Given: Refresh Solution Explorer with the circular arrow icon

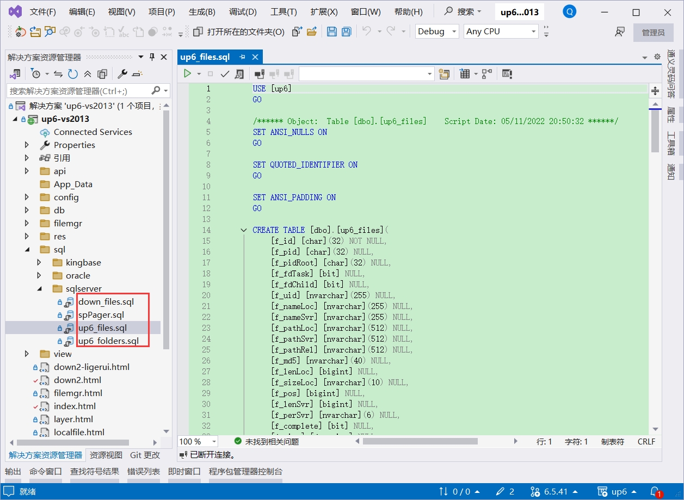Looking at the screenshot, I should [72, 73].
